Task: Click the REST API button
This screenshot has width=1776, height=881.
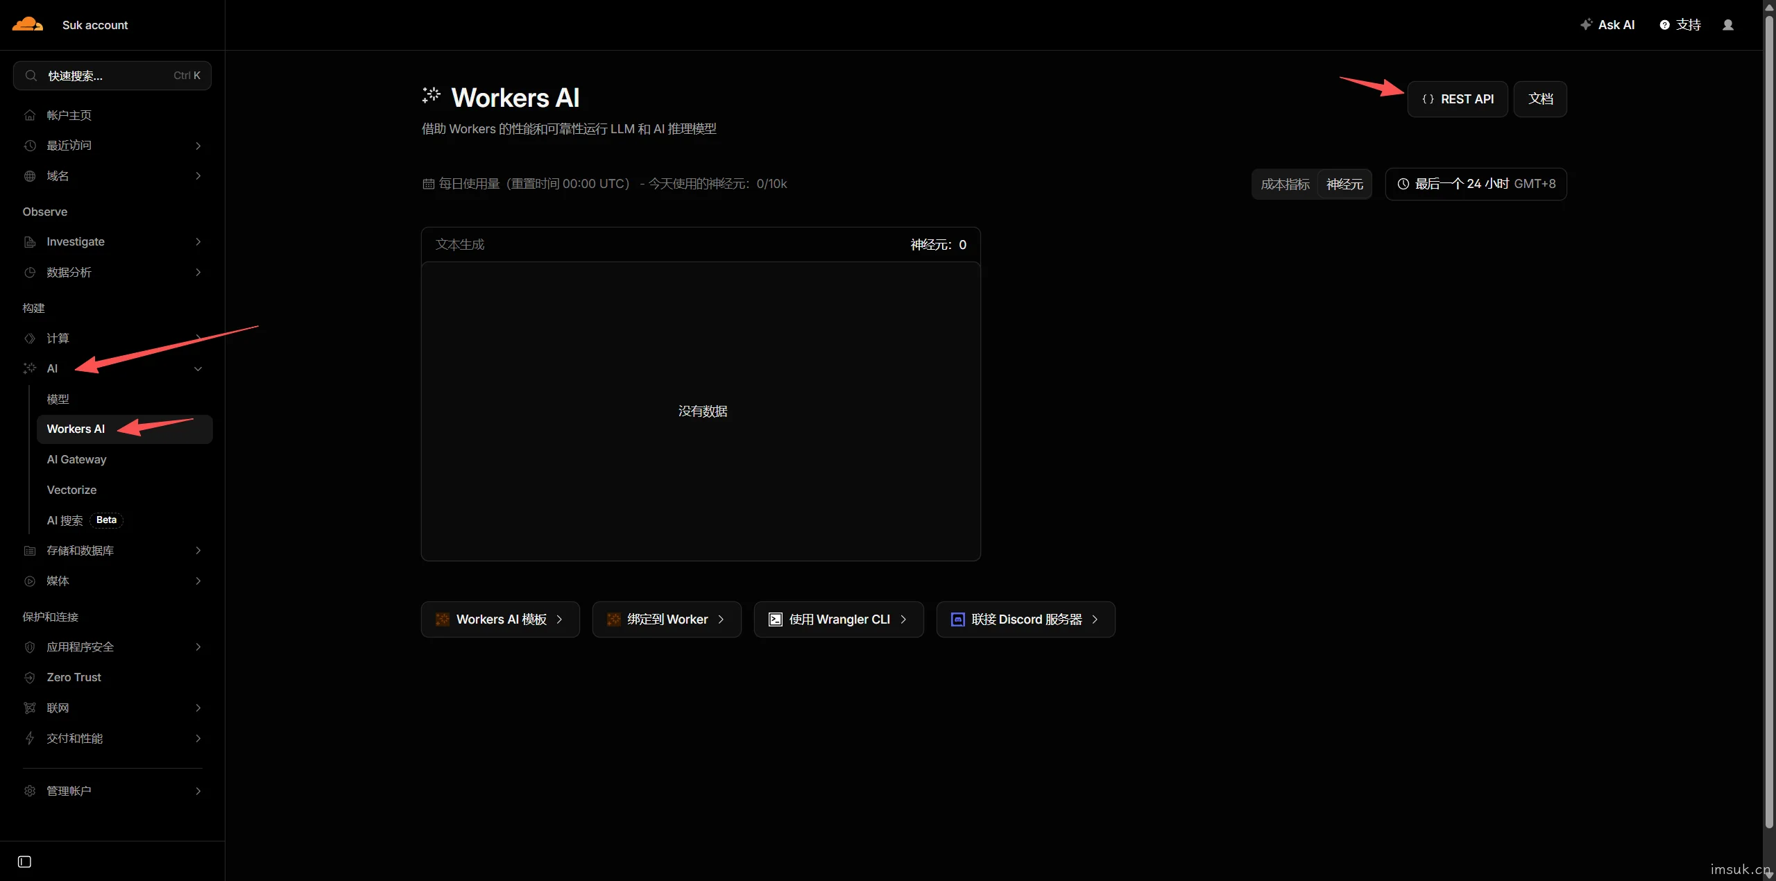Action: point(1457,99)
